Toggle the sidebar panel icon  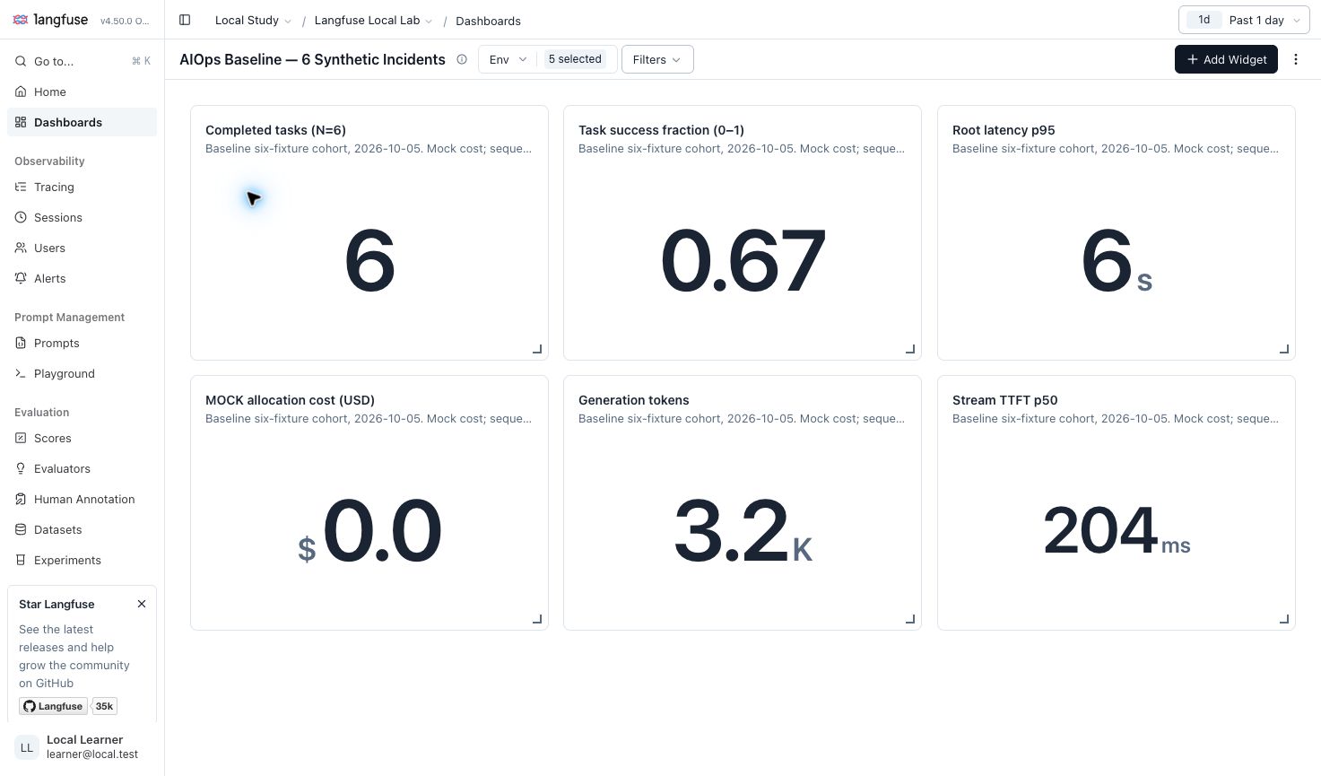tap(185, 20)
